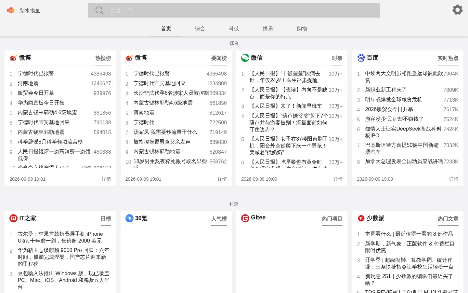Viewport: 468px width, 293px height.
Task: Open 巴基斯坦警方喜提50辆中国新能源汽车 item
Action: 402,148
